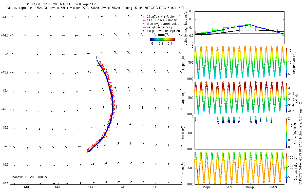
Task: Click the '04Apr' date tick label
Action: (251, 187)
